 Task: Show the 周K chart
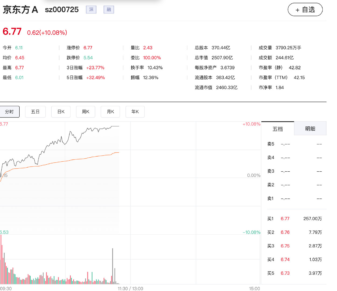(86, 112)
